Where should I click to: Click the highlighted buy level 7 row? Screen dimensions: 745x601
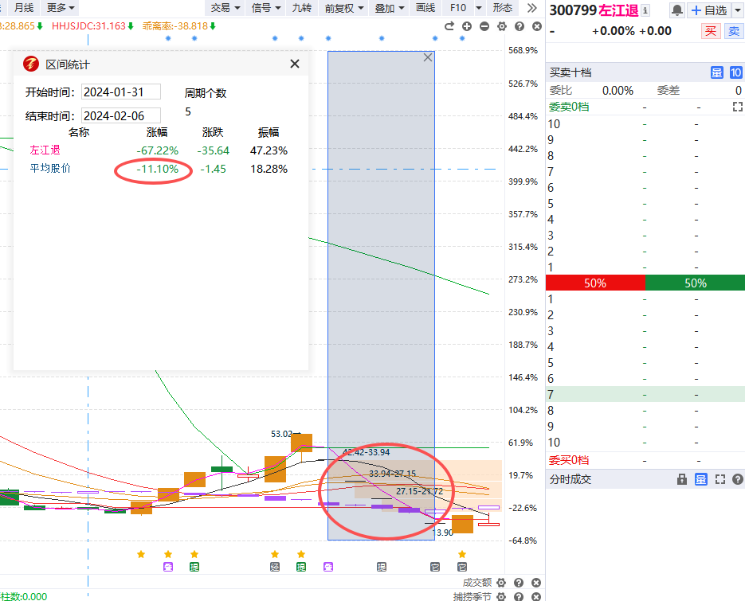(x=645, y=395)
